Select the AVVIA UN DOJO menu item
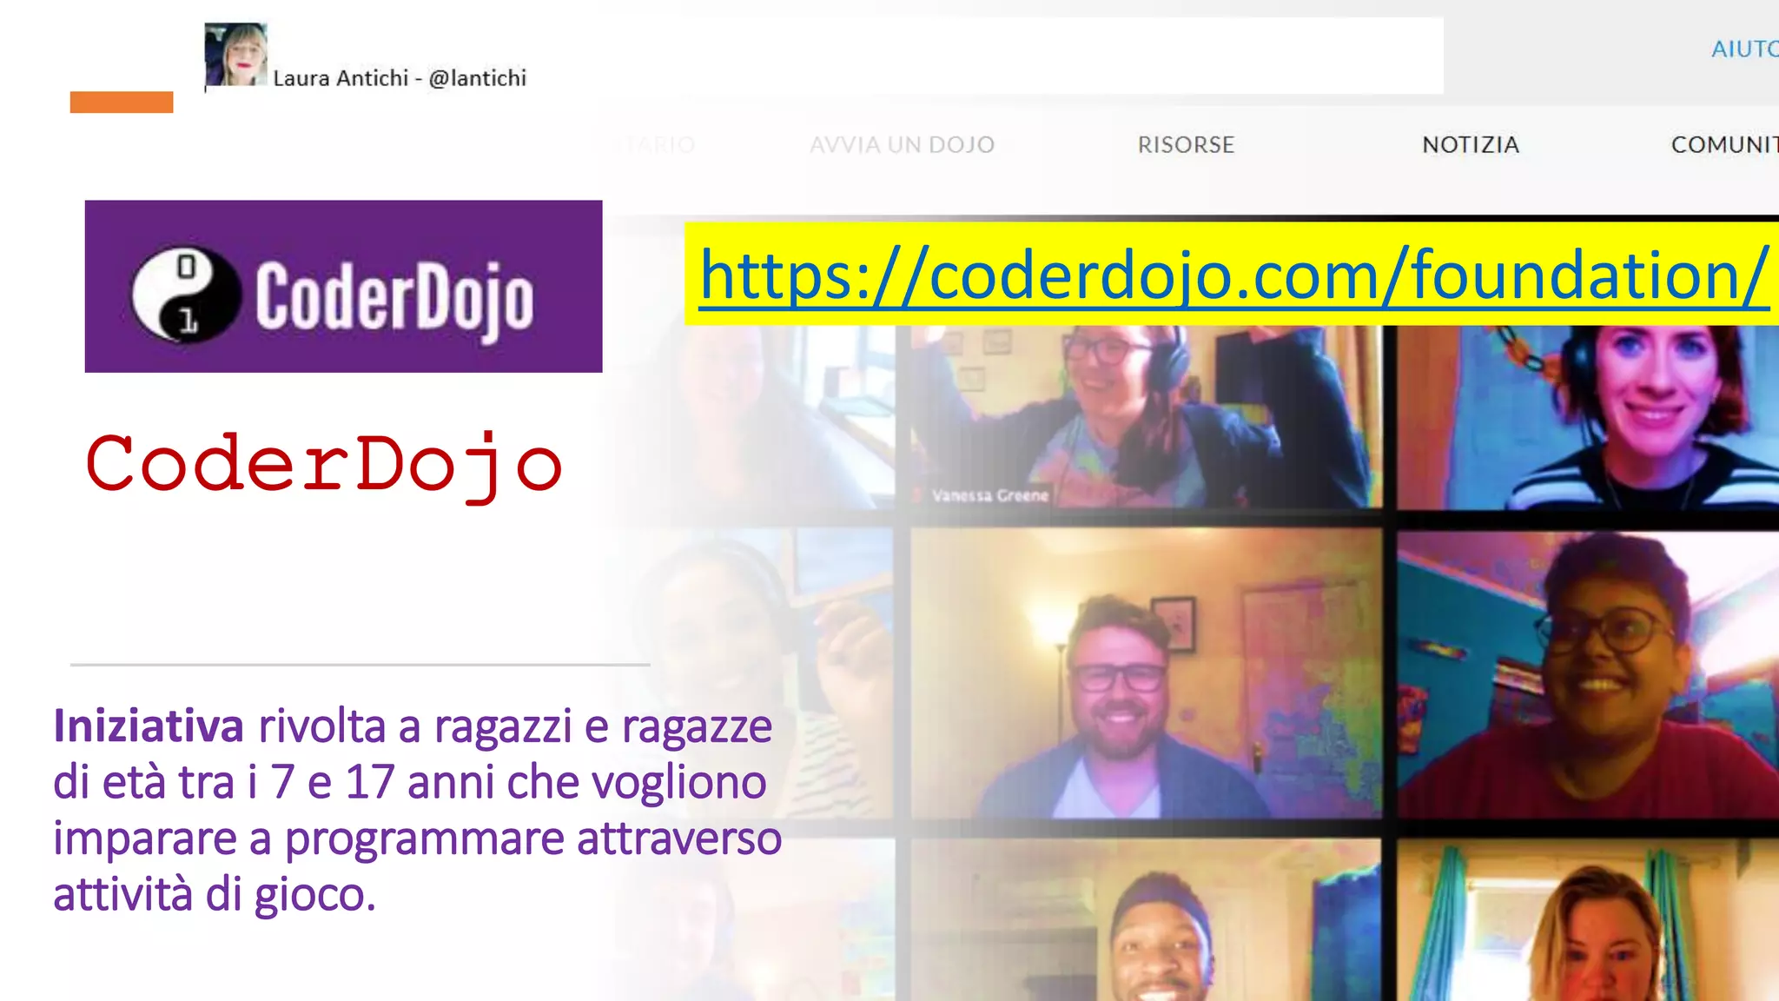The image size is (1779, 1001). click(902, 144)
